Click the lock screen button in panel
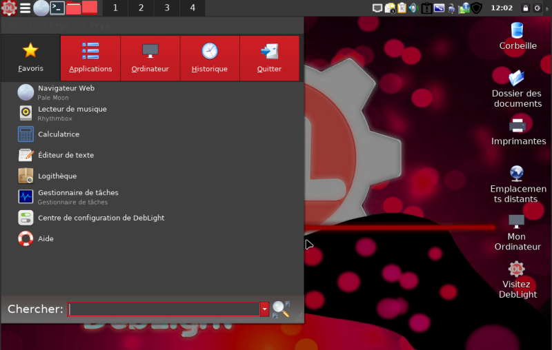This screenshot has width=552, height=350. click(526, 8)
